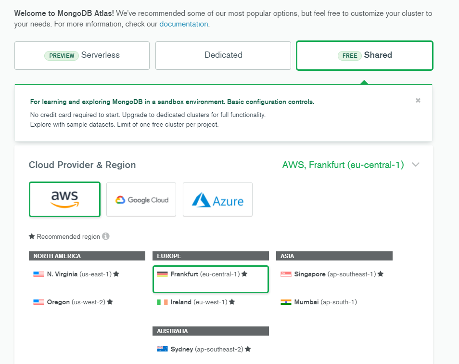Select the AWS cloud provider logo
Screen dimensions: 459x364
click(64, 199)
